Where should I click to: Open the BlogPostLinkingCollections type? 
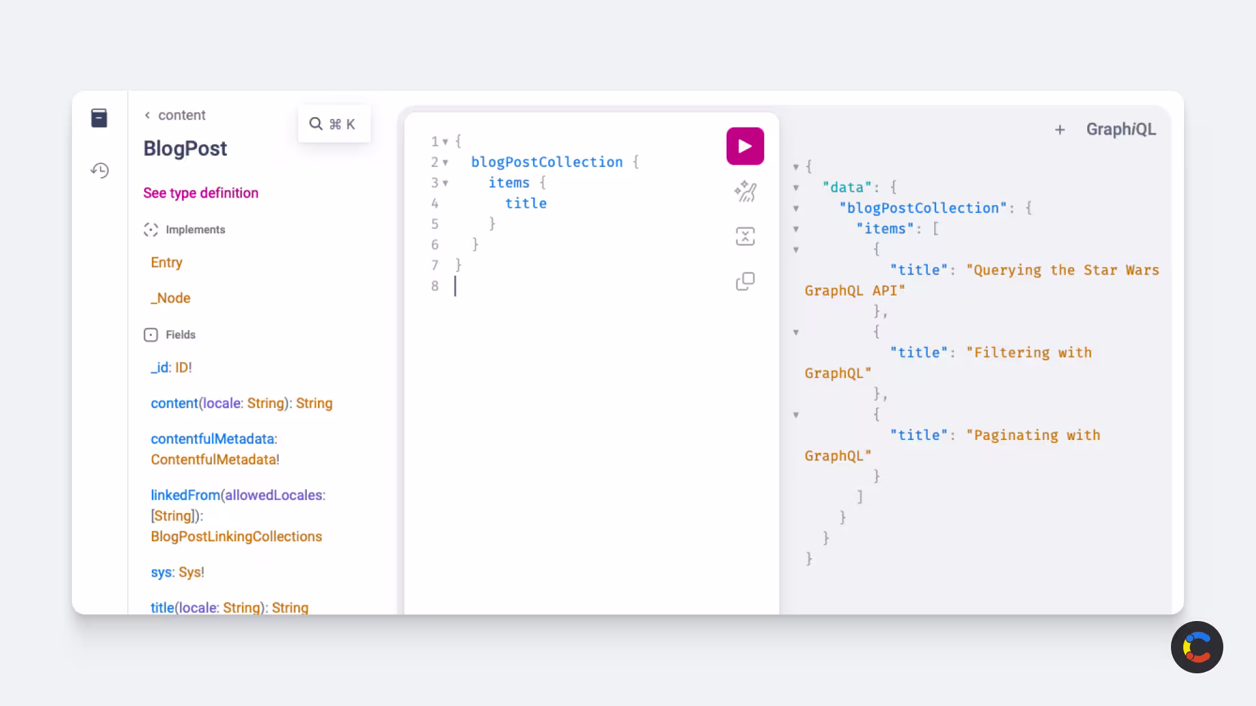point(236,537)
